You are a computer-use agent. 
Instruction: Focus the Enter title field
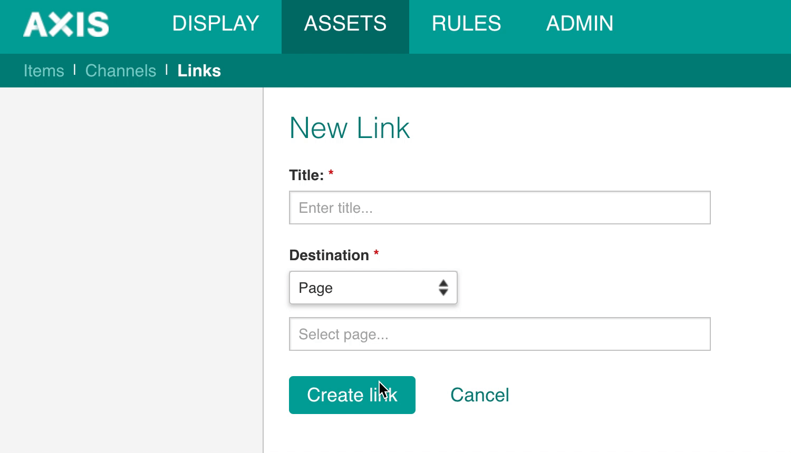tap(499, 208)
